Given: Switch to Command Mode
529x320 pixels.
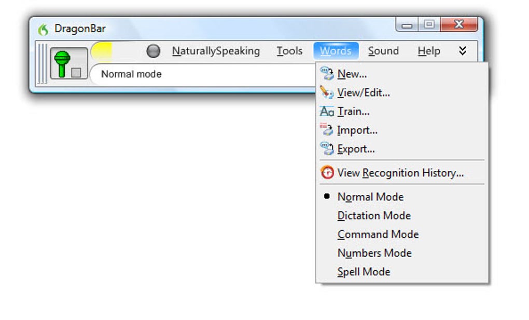Looking at the screenshot, I should point(402,234).
